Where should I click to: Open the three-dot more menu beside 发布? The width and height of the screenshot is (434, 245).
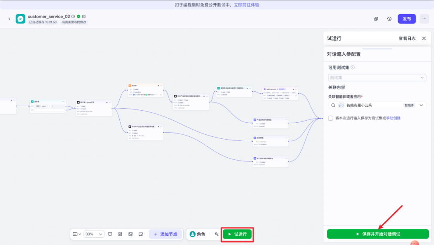pos(424,19)
